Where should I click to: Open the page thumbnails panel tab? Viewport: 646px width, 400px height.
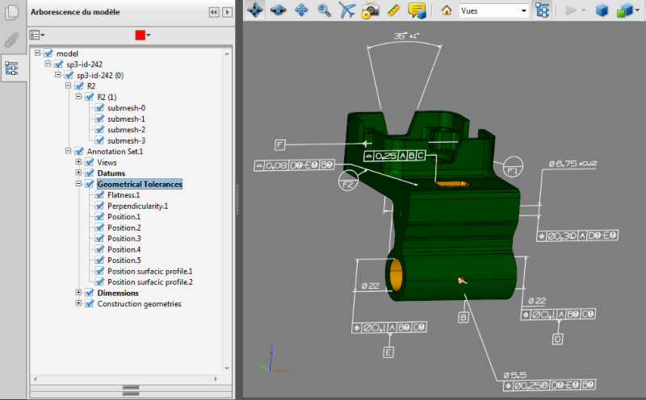[11, 13]
